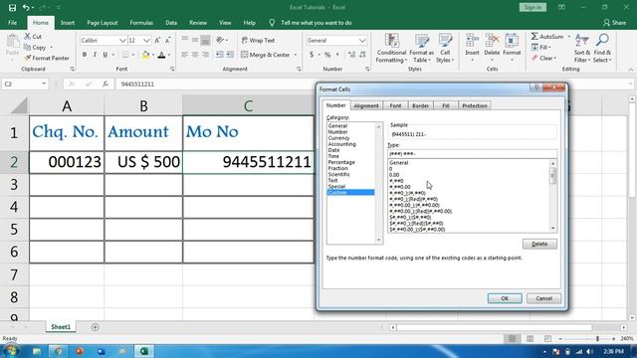
Task: Click the Percent Style icon
Action: [327, 55]
